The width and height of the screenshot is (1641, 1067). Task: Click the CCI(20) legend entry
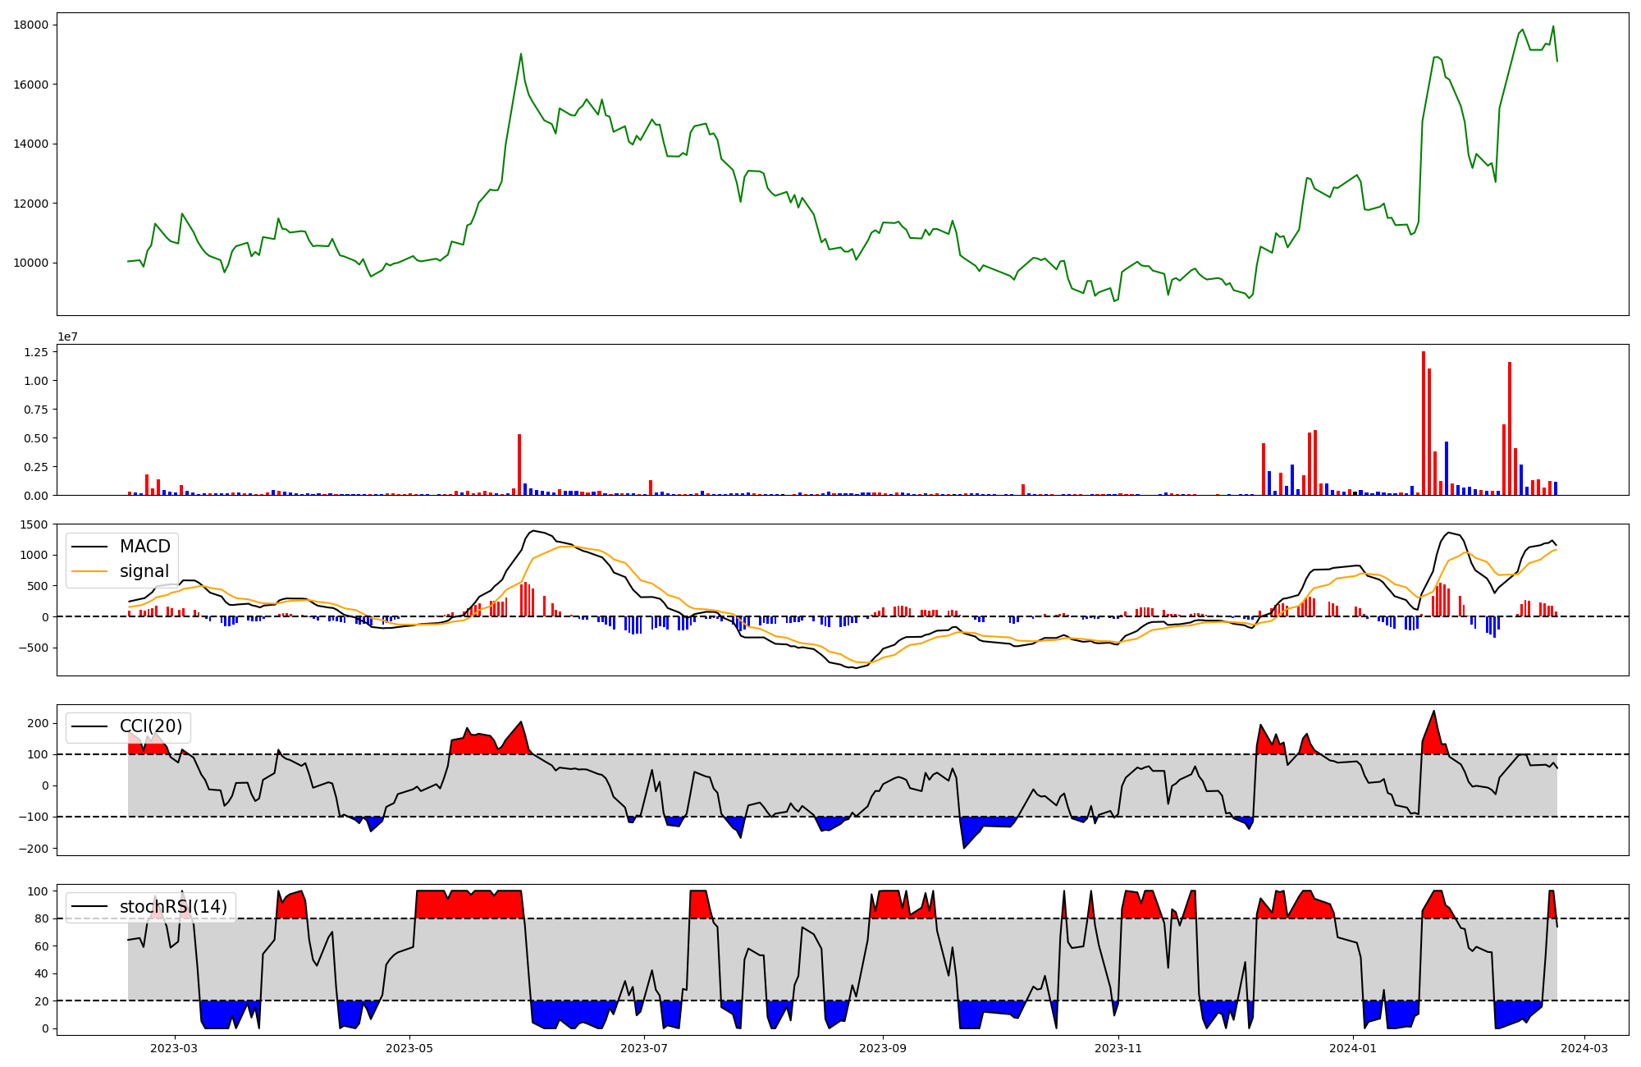tap(151, 726)
